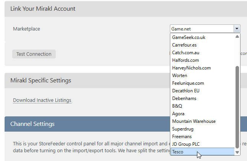Select the highlighted Tesco option
The height and width of the screenshot is (161, 247).
pyautogui.click(x=202, y=152)
